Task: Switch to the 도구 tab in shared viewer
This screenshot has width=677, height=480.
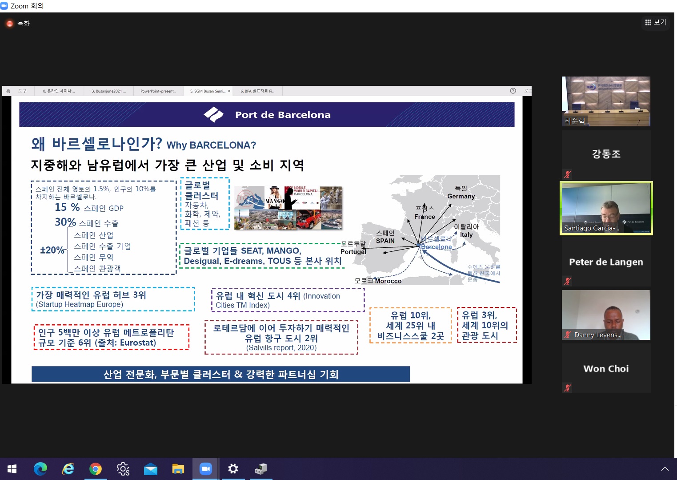Action: pyautogui.click(x=22, y=91)
